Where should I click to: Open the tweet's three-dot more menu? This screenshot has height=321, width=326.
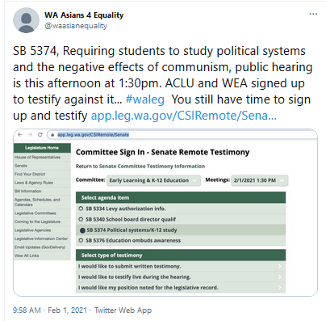(x=313, y=14)
